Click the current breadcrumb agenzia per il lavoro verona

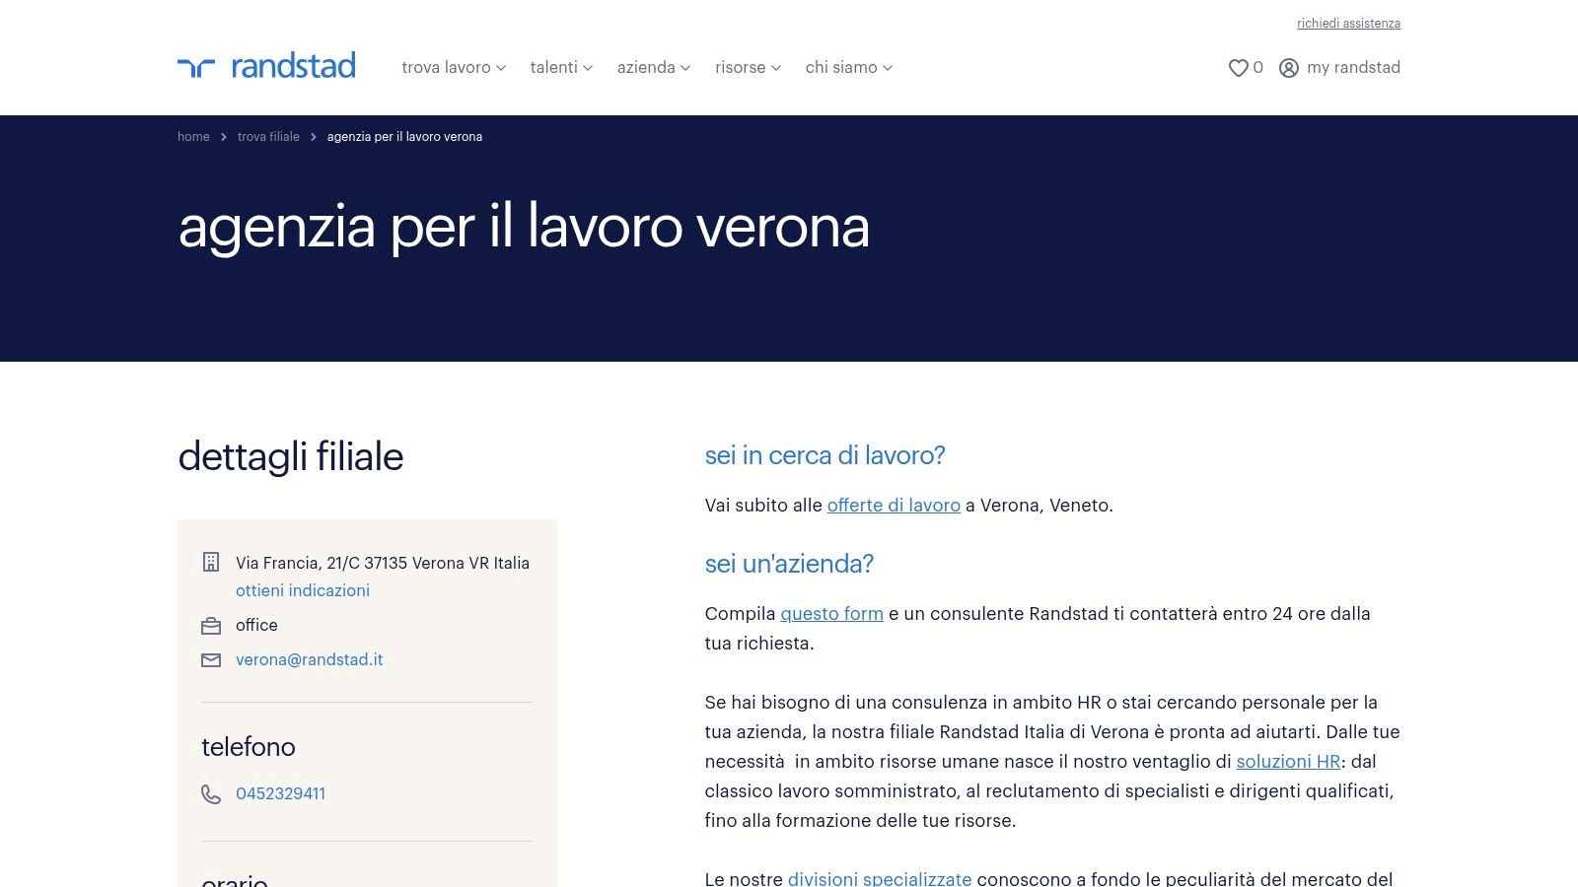pos(404,137)
